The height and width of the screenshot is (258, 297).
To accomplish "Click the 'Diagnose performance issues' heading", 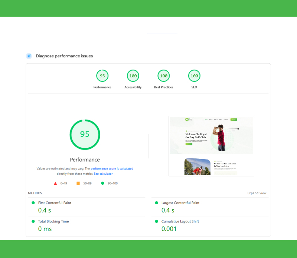I will (64, 56).
